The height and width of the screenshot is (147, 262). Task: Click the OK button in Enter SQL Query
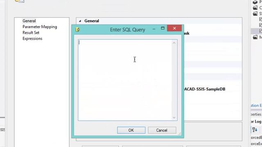point(131,130)
